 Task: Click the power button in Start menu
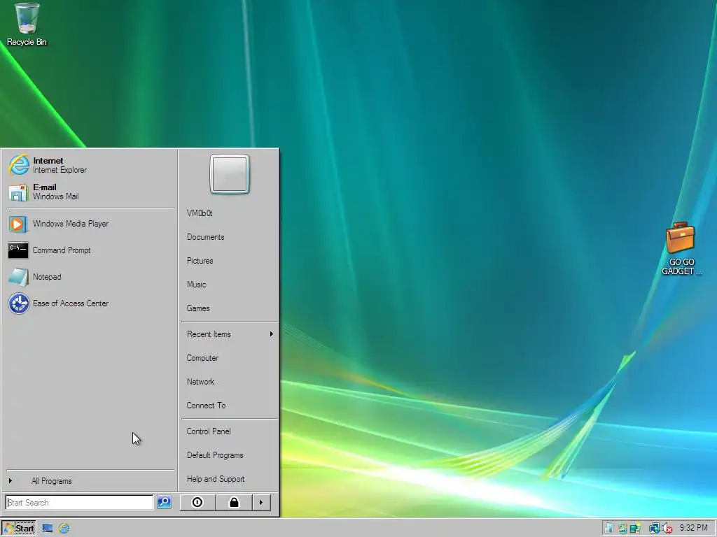[x=197, y=502]
